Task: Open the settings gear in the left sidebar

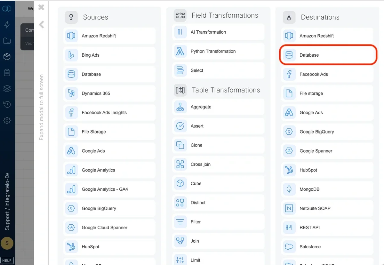Action: (x=7, y=121)
